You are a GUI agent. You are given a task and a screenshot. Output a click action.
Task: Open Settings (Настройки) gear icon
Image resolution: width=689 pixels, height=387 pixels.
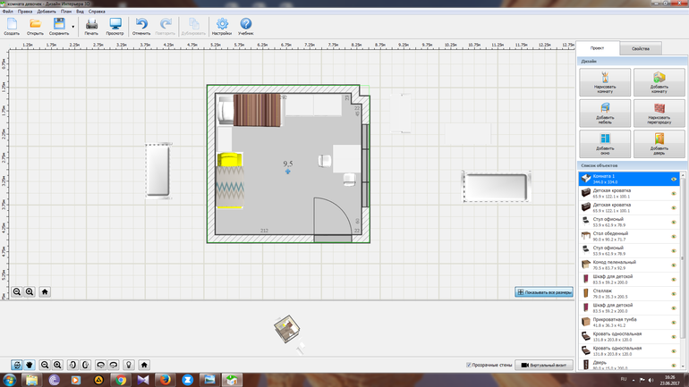tap(222, 25)
